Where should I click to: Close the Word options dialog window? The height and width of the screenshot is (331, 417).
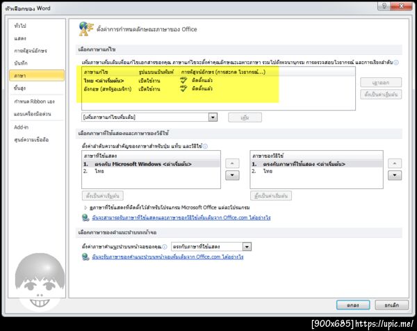coord(401,6)
